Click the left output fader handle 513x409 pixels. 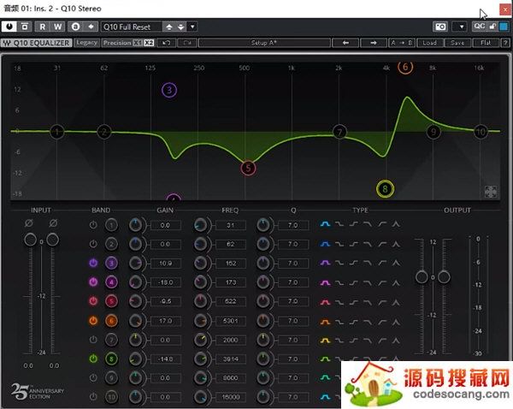[x=422, y=277]
